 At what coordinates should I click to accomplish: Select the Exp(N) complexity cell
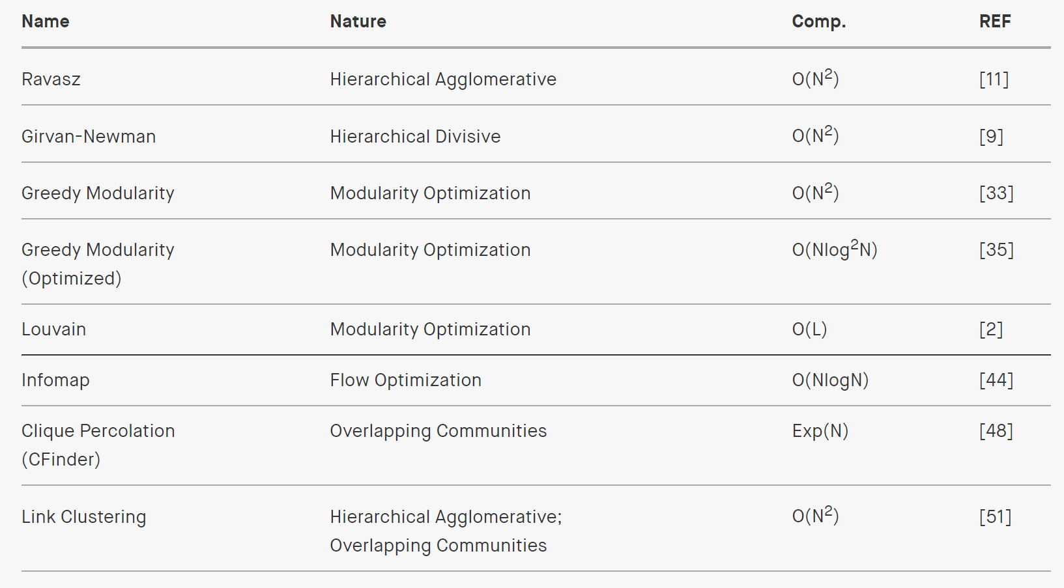pyautogui.click(x=820, y=431)
